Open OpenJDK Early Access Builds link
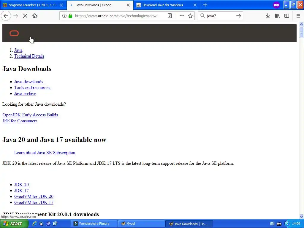Image resolution: width=304 pixels, height=228 pixels. (x=30, y=115)
